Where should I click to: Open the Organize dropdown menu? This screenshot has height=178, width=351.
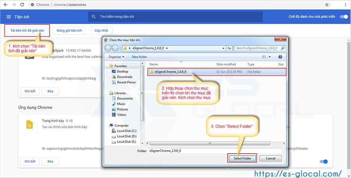click(116, 57)
